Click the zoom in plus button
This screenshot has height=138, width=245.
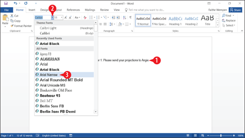coord(234,136)
